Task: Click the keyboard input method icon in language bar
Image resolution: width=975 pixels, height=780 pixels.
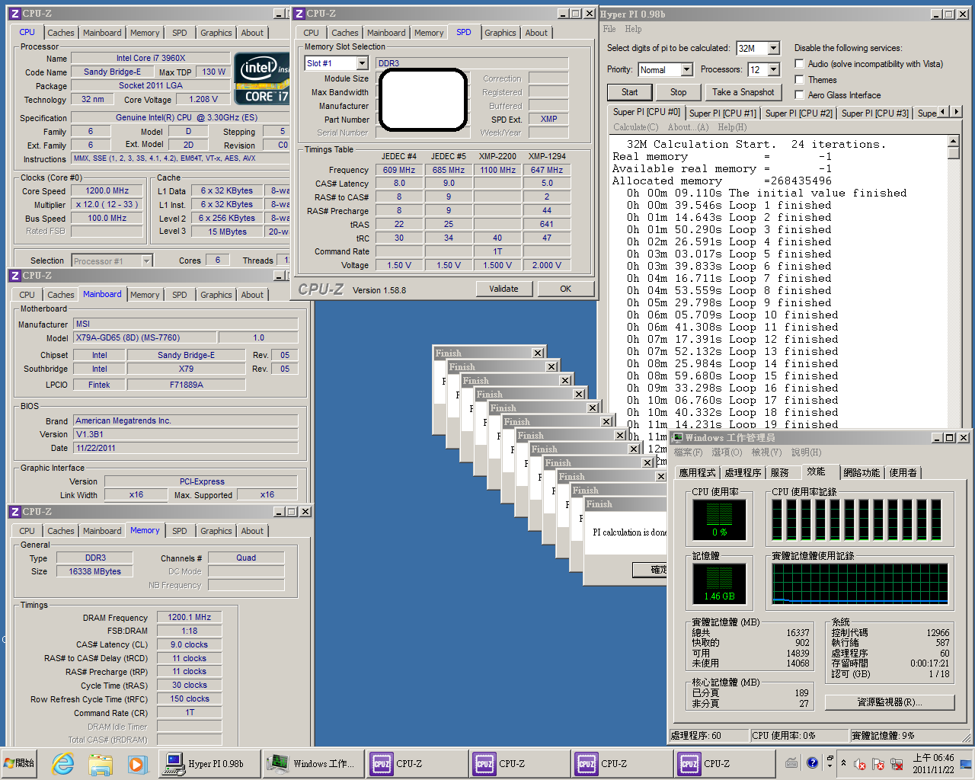Action: click(x=791, y=763)
